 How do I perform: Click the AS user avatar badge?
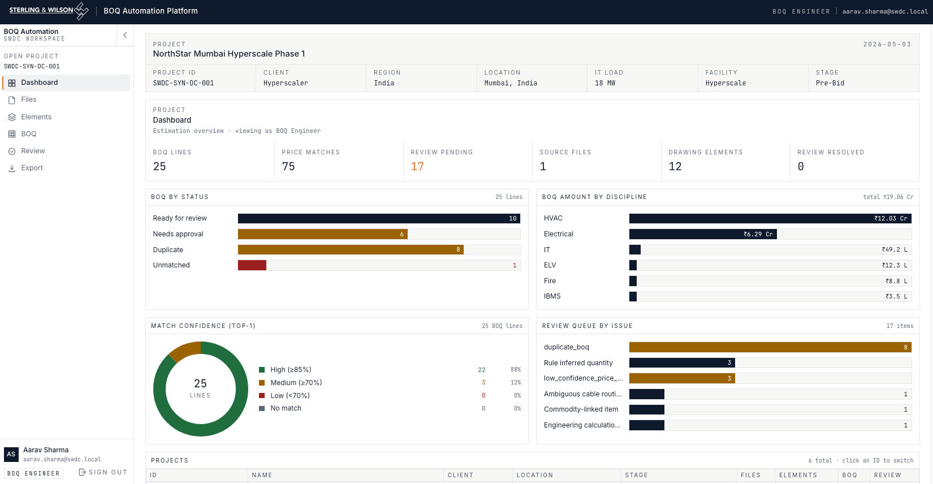click(11, 454)
